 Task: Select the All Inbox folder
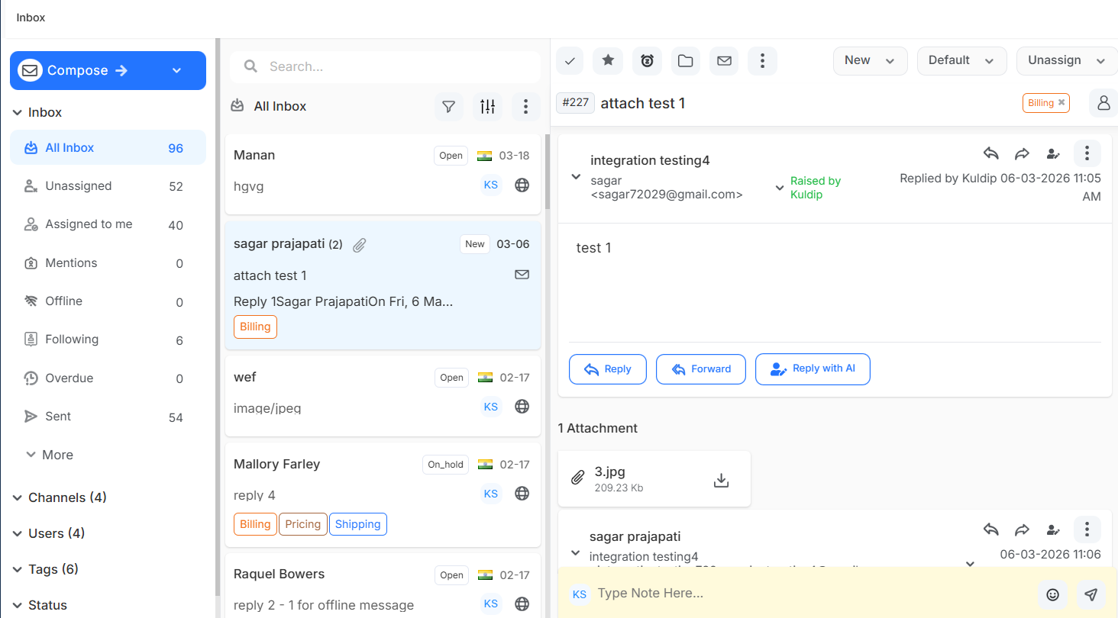[108, 147]
